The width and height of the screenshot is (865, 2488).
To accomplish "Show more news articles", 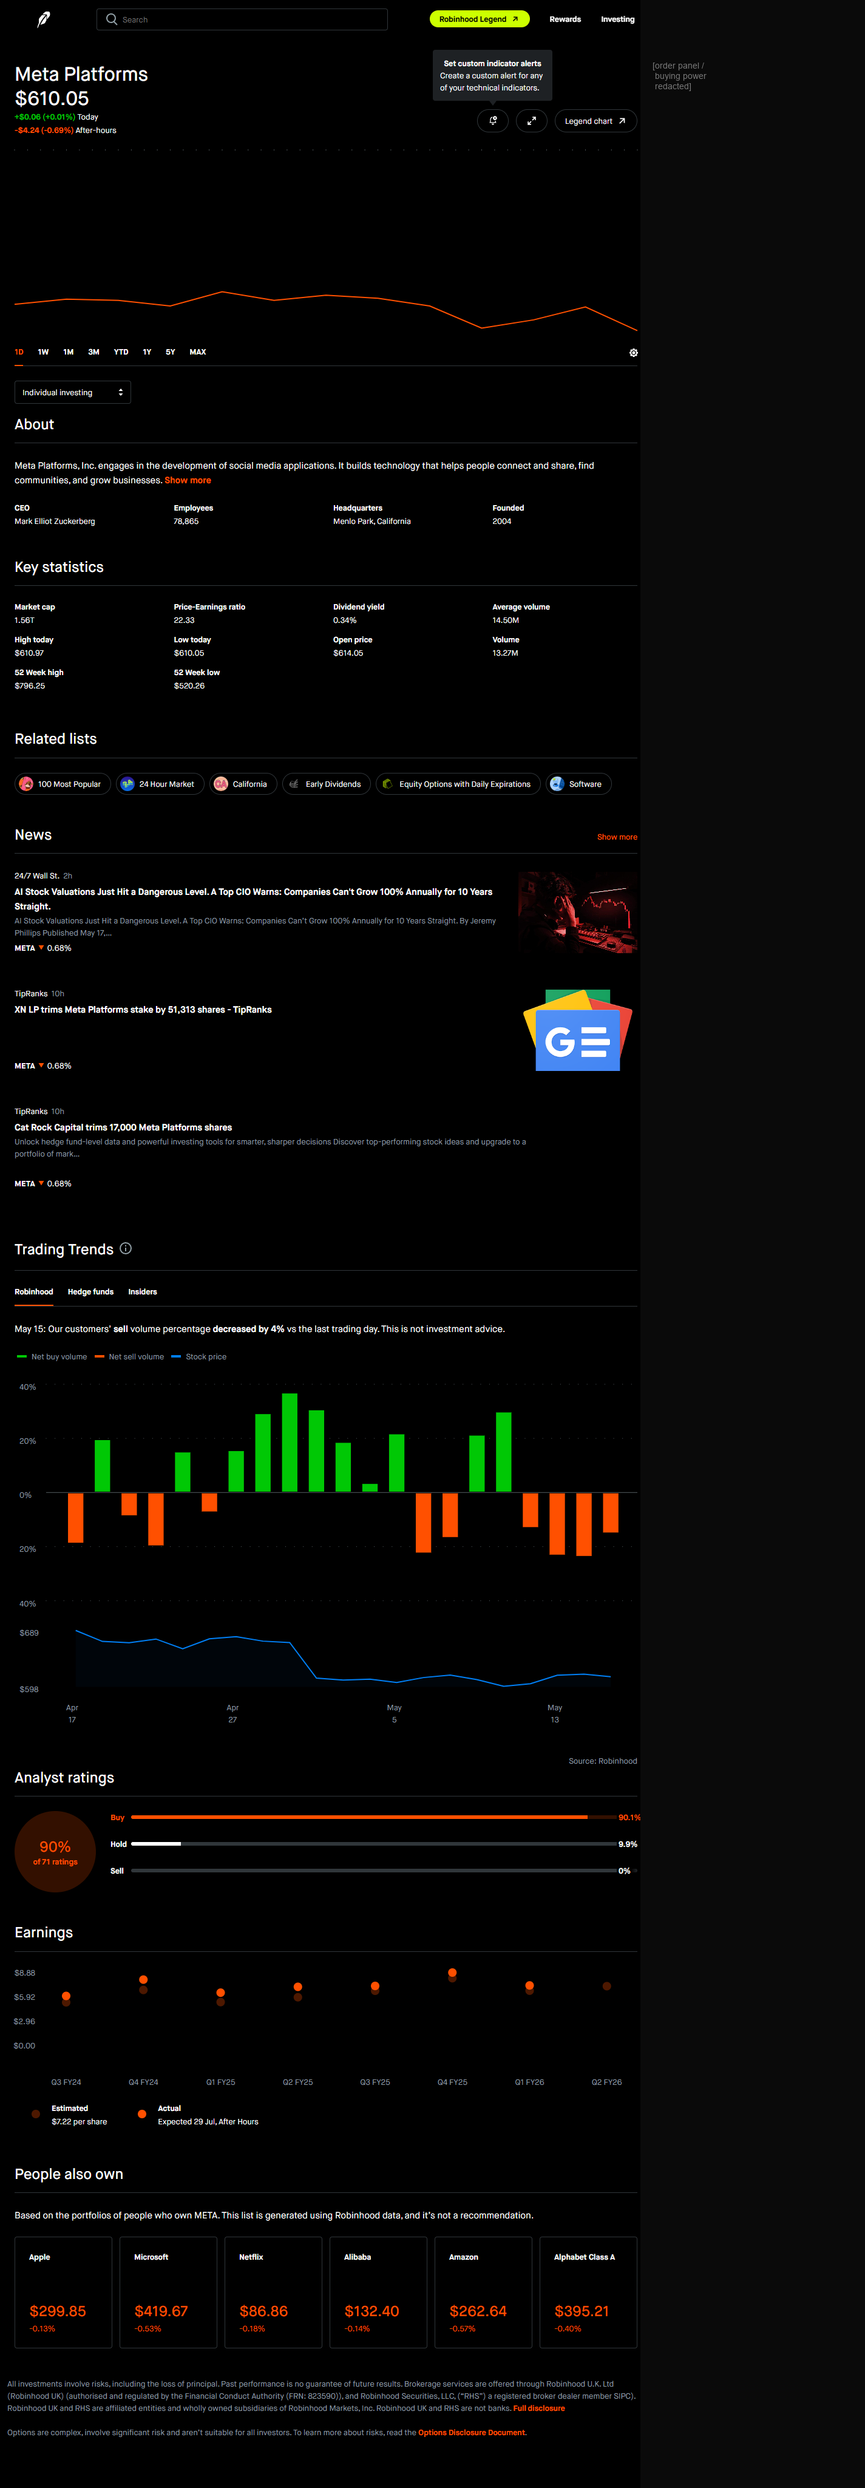I will pyautogui.click(x=617, y=837).
